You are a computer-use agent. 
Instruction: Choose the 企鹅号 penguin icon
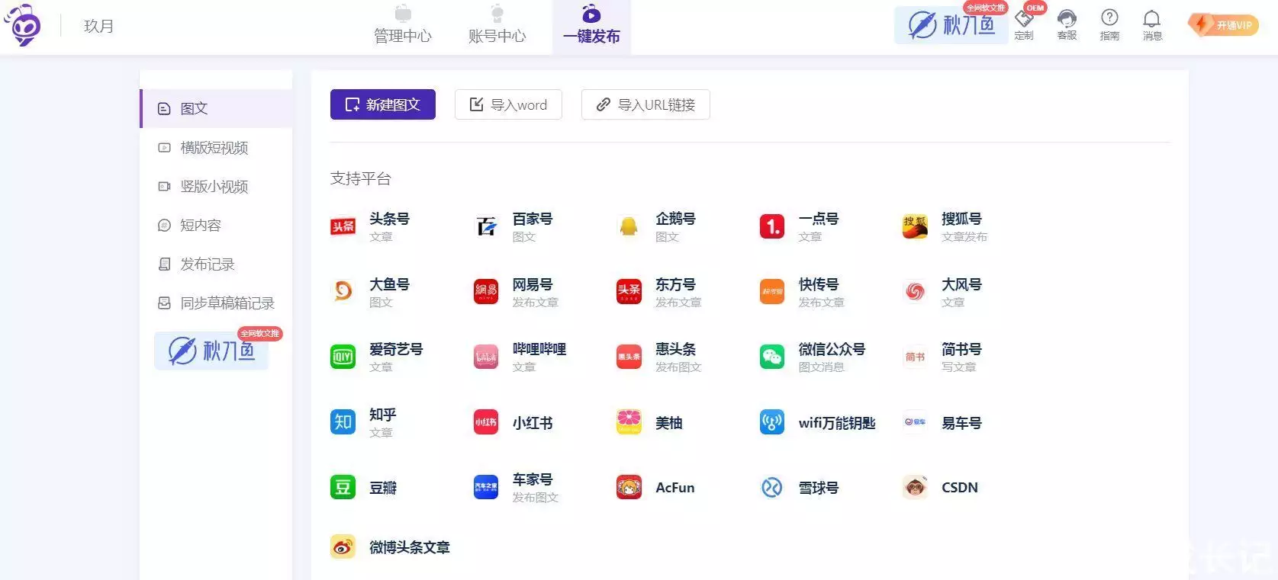629,226
